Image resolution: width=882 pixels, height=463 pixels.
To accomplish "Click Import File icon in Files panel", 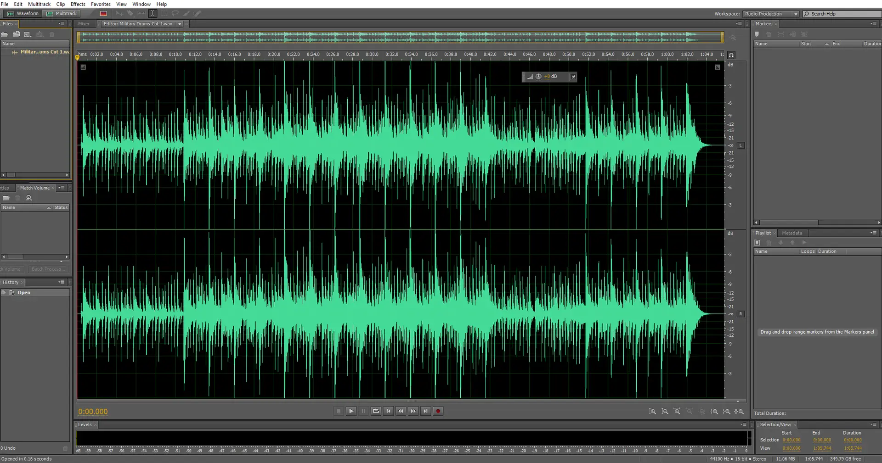I will click(16, 34).
